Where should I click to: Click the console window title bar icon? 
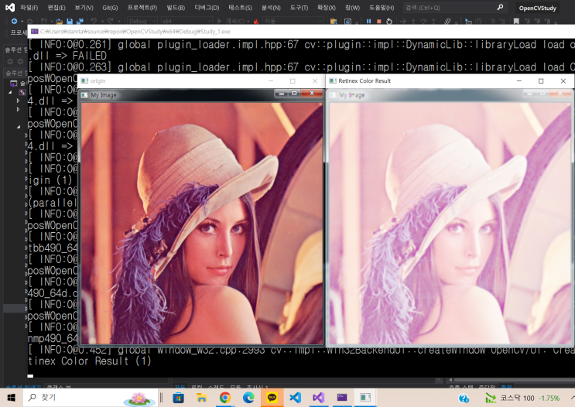(x=35, y=32)
